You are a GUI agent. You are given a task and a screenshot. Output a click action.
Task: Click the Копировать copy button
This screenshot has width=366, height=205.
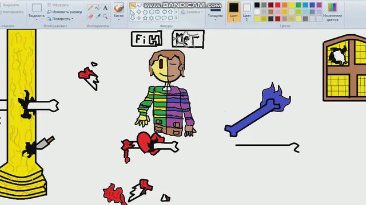pyautogui.click(x=11, y=12)
